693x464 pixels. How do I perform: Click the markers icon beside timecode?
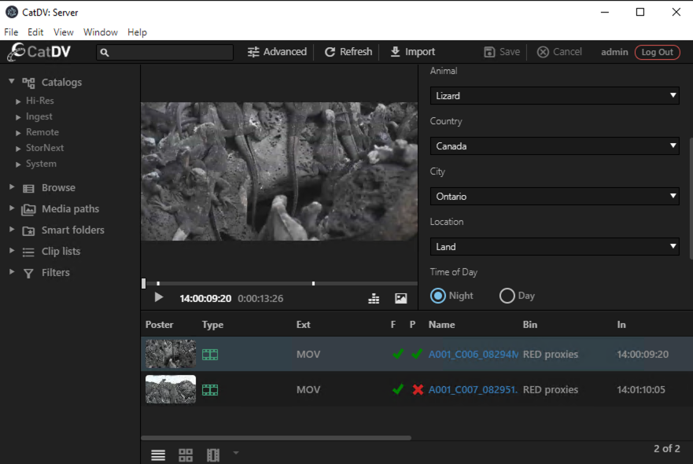pos(374,299)
